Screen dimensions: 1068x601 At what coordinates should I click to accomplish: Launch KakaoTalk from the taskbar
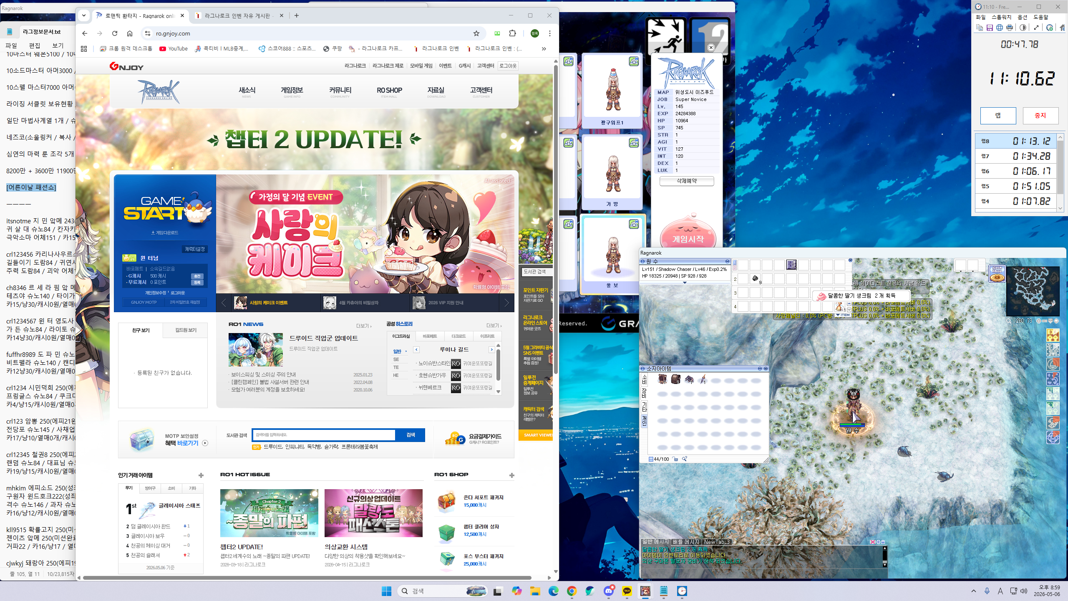click(627, 591)
